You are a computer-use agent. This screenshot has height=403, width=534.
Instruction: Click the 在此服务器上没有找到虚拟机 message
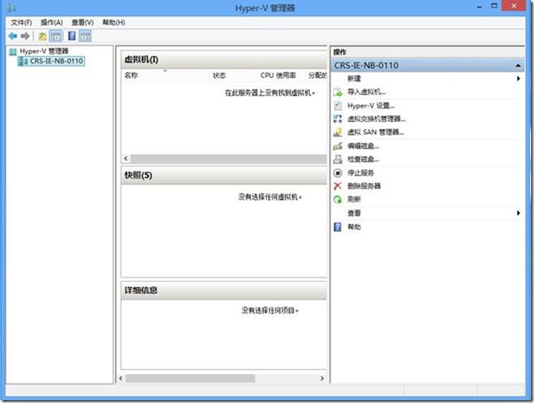click(x=270, y=93)
